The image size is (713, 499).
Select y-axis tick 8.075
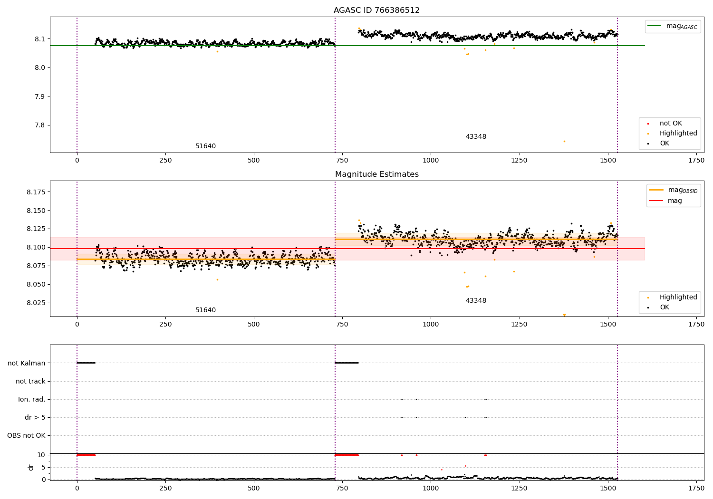(x=36, y=266)
